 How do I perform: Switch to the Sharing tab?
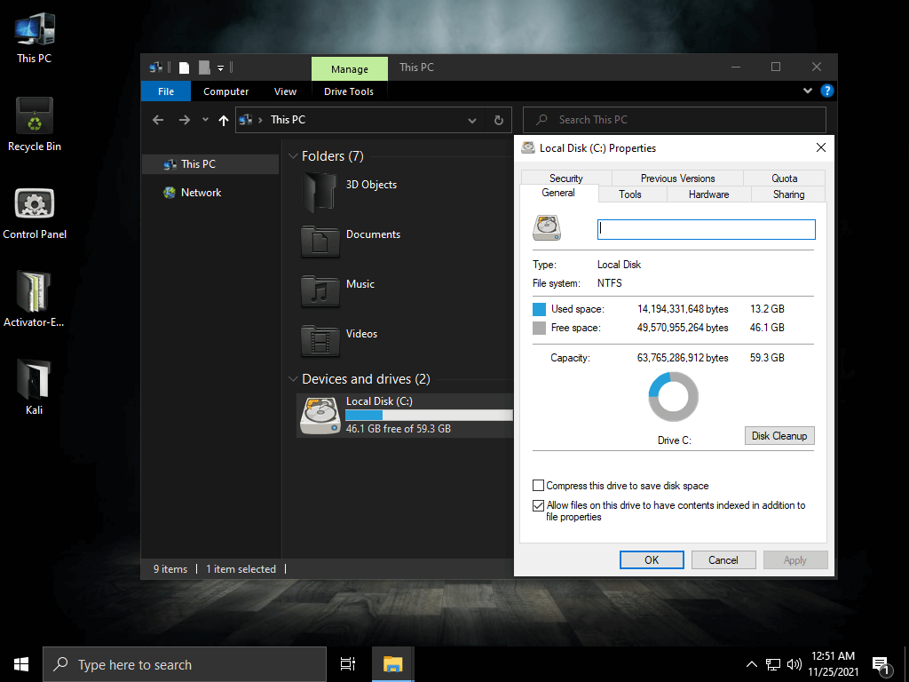(789, 194)
